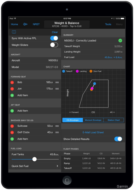134x190 pixels.
Task: Remove Jon from forward seat
Action: point(12,89)
